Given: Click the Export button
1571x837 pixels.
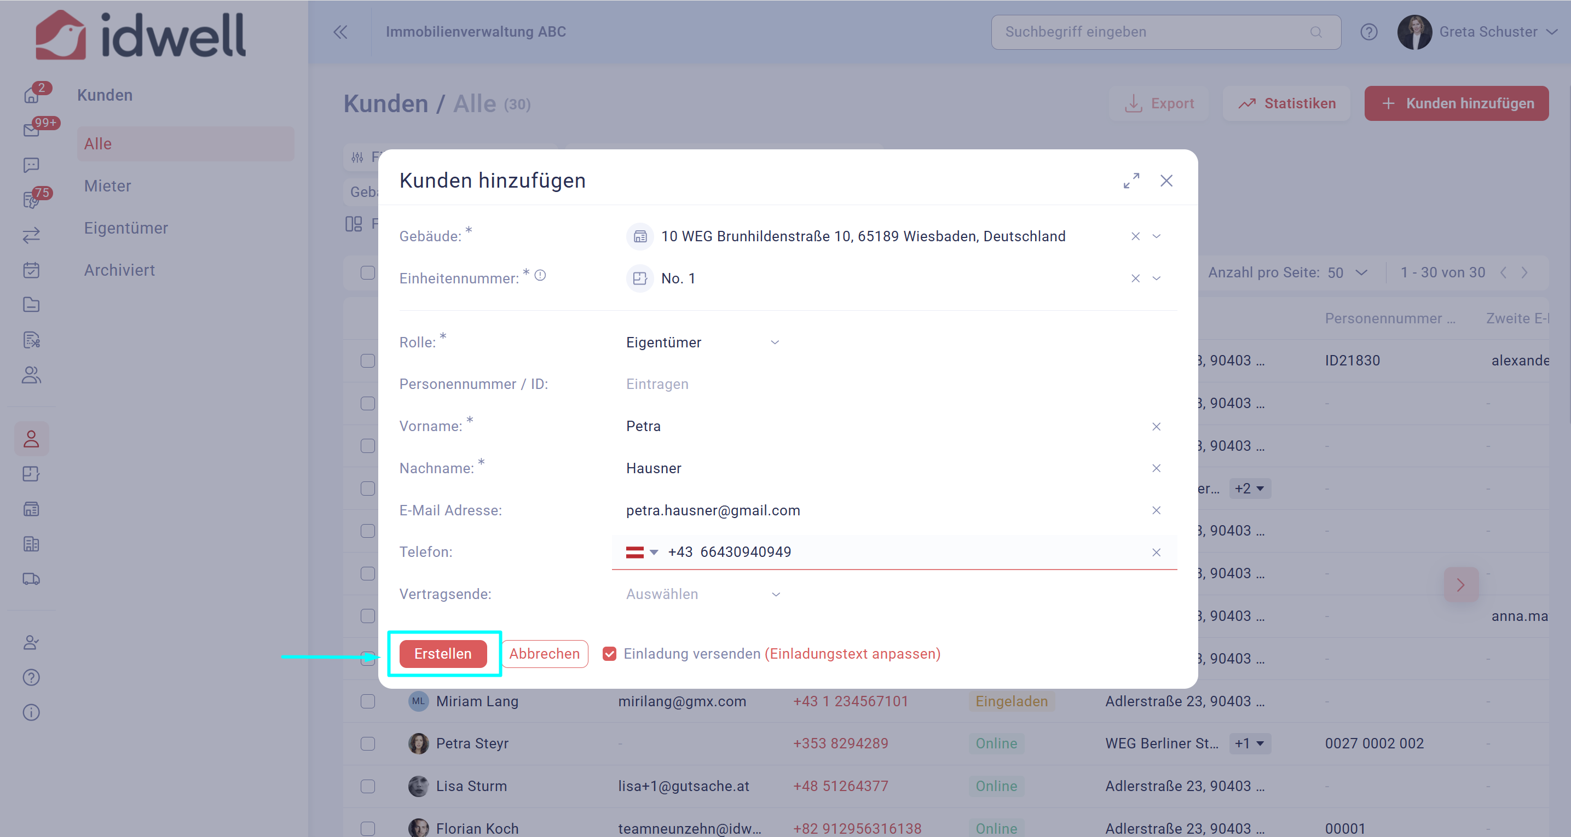Looking at the screenshot, I should (x=1159, y=103).
